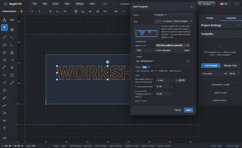This screenshot has width=242, height=148.
Task: Activate the Circle tool
Action: point(4,53)
